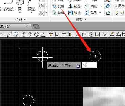Click the Scale (缩放) command
The width and height of the screenshot is (125, 106).
pyautogui.click(x=75, y=13)
